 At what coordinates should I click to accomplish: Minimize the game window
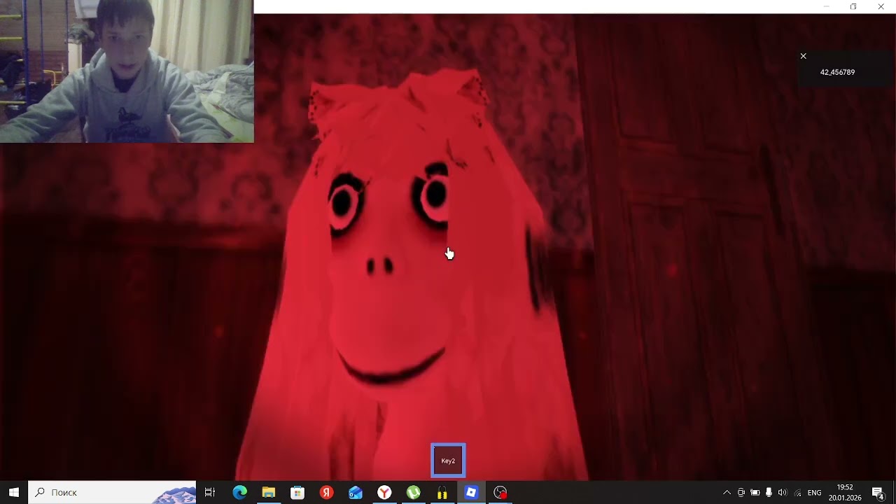[827, 6]
